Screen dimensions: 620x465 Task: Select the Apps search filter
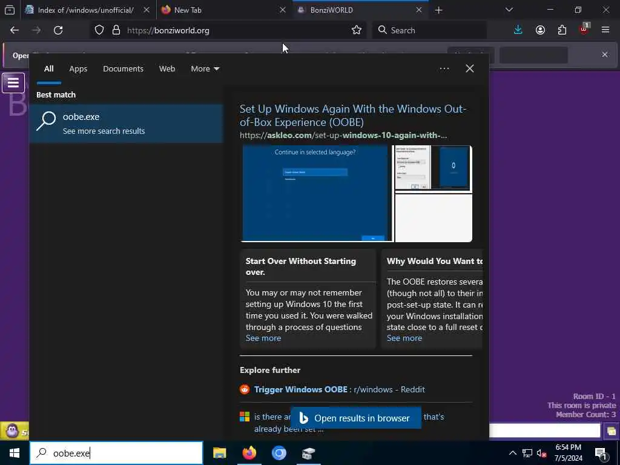coord(78,69)
